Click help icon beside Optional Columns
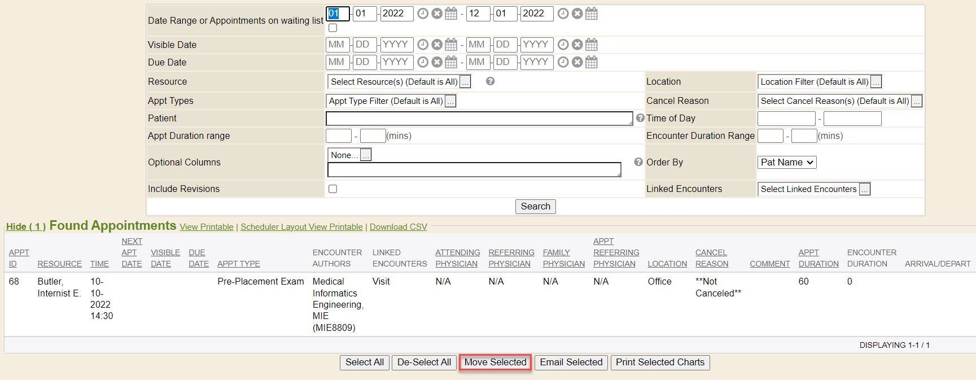The image size is (976, 380). coord(638,162)
